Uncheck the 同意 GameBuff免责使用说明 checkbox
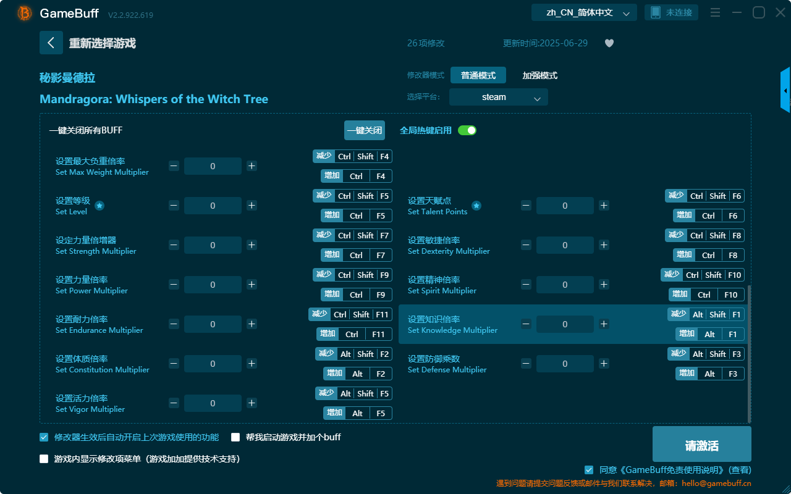Viewport: 791px width, 494px height. point(589,470)
